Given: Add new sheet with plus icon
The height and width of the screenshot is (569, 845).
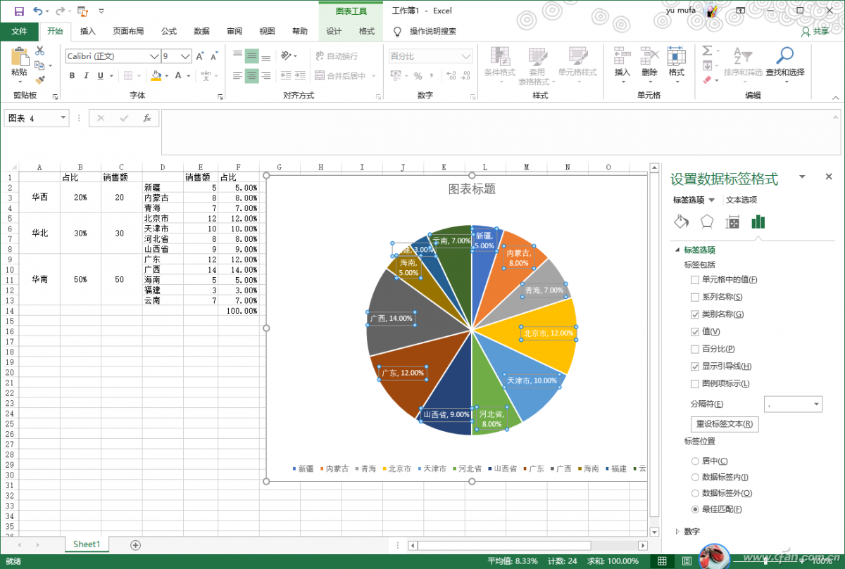Looking at the screenshot, I should pyautogui.click(x=135, y=544).
